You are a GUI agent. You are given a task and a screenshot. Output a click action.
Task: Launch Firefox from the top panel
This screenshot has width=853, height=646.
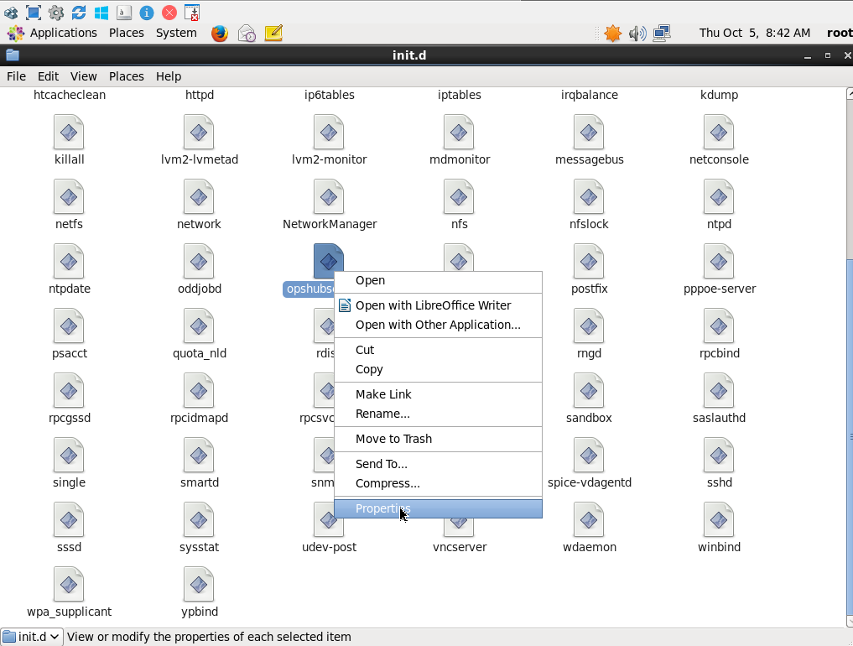pos(220,34)
